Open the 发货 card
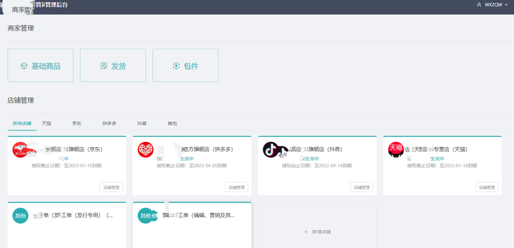The height and width of the screenshot is (248, 514). click(113, 66)
